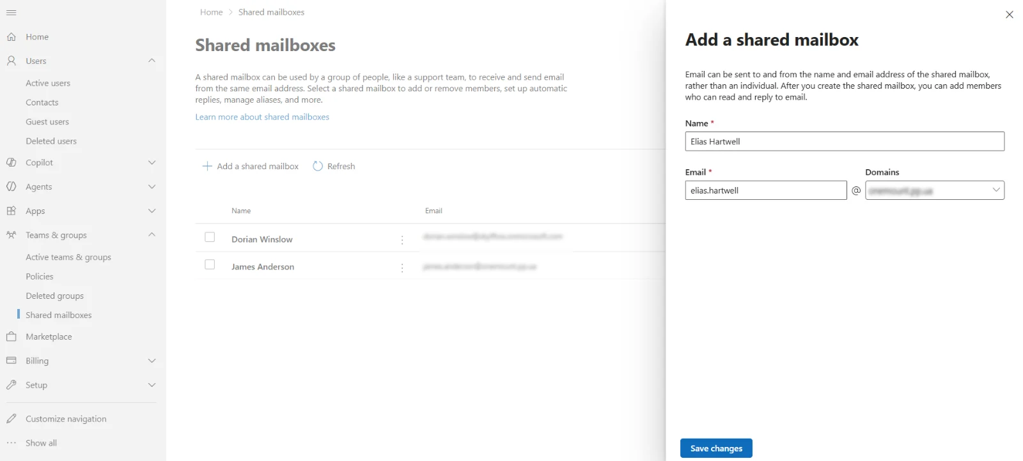Sort by the Name column header
1023x461 pixels.
[x=241, y=211]
